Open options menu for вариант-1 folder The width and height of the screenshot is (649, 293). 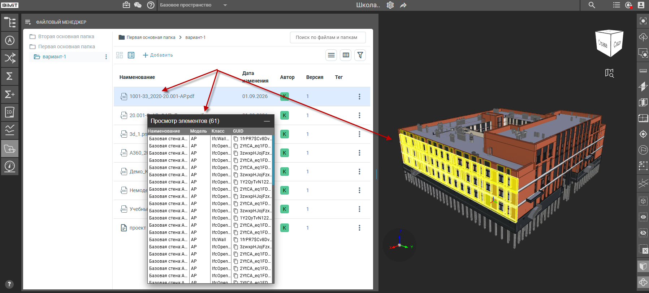pos(106,57)
